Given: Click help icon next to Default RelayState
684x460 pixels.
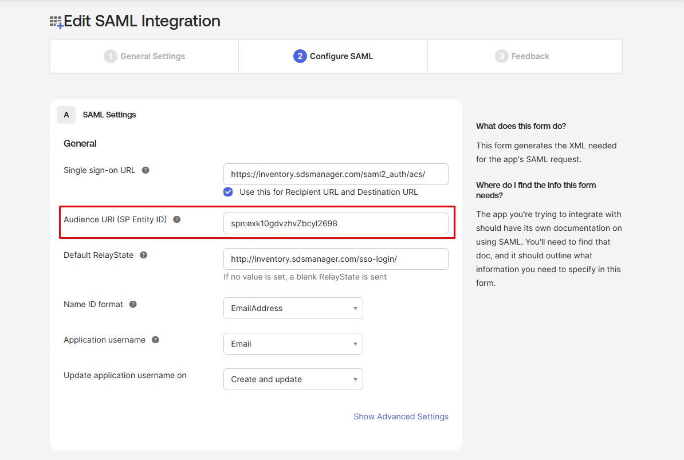Looking at the screenshot, I should pyautogui.click(x=143, y=255).
